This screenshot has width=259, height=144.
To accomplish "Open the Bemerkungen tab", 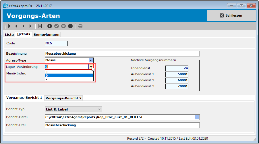I will click(47, 35).
